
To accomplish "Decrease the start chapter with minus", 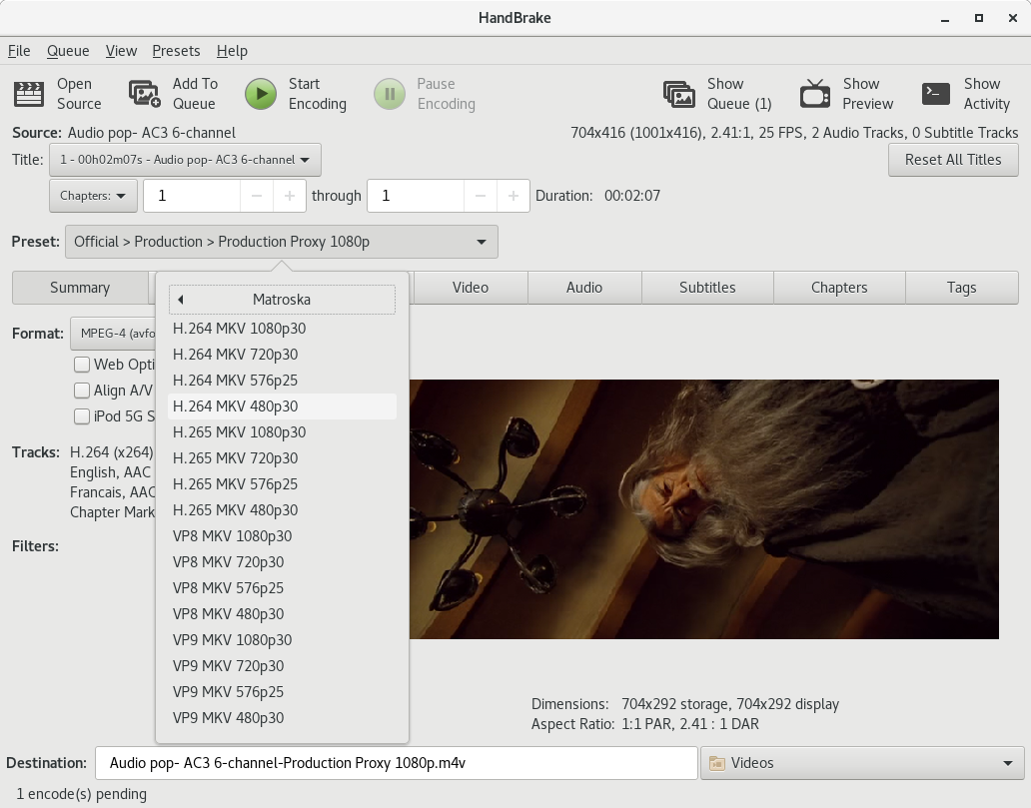I will click(257, 196).
